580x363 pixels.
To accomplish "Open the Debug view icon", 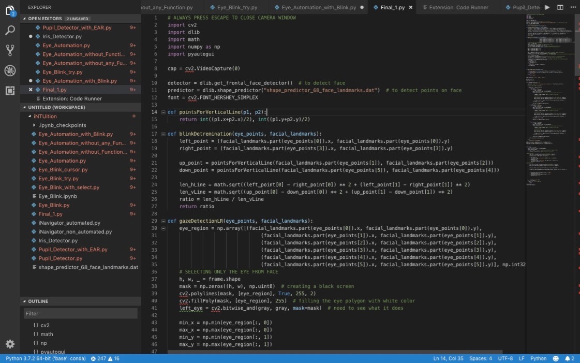I will 10,70.
